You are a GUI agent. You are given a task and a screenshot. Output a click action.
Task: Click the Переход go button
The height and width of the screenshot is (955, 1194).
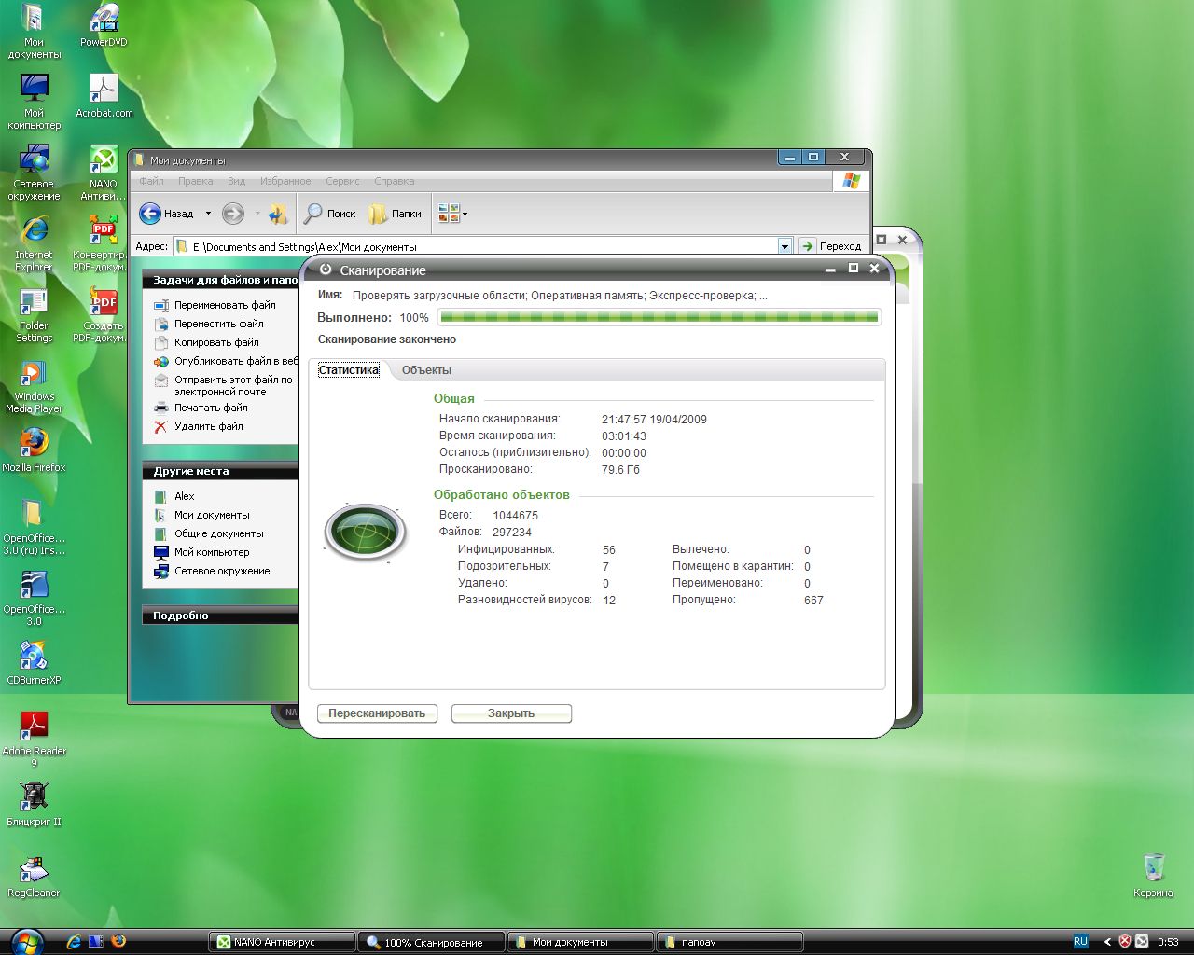click(x=831, y=246)
